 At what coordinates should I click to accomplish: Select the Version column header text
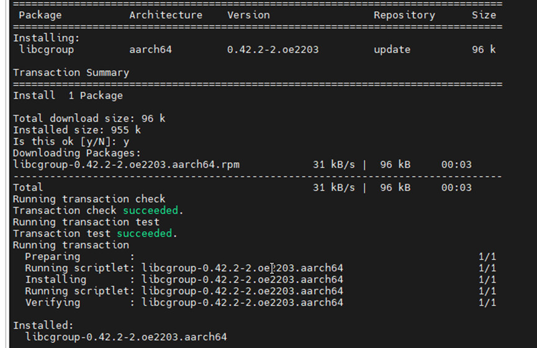point(248,15)
